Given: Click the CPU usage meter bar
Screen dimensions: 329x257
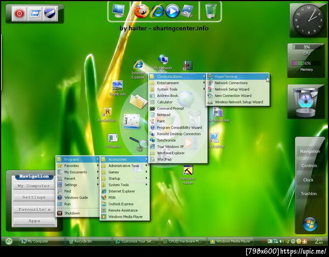Looking at the screenshot, I should (307, 47).
